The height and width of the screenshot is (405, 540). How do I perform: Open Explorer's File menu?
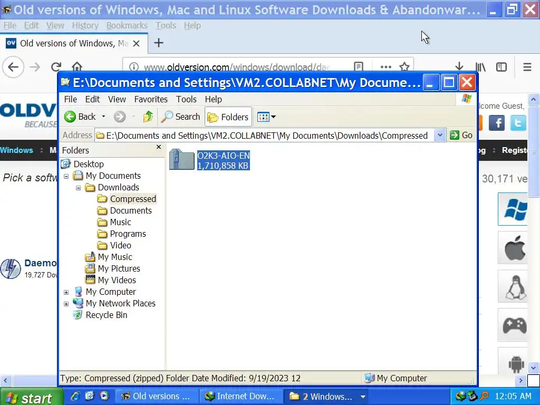tap(70, 99)
